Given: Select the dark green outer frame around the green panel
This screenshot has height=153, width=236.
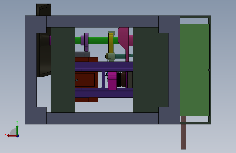Looking at the screenshot, I should 210,70.
